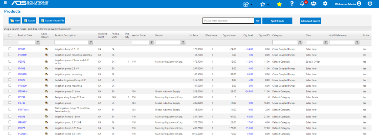Click the yellow filled star icon
The width and height of the screenshot is (379, 139).
pyautogui.click(x=279, y=4)
